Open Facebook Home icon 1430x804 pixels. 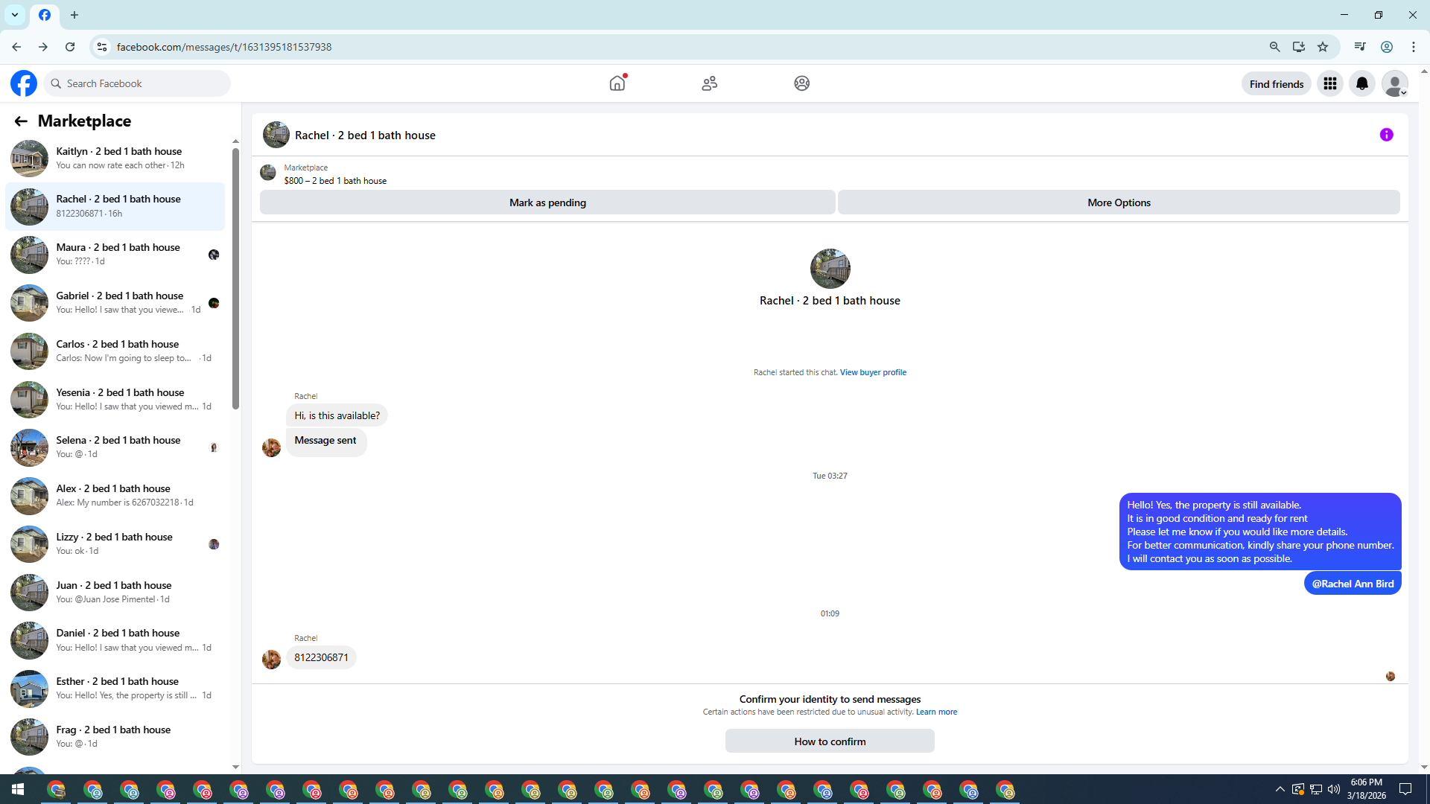point(617,83)
